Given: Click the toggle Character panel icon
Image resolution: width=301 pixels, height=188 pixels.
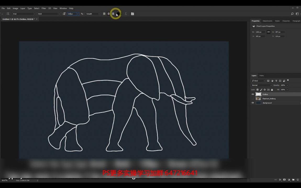Looking at the screenshot, I should [132, 14].
